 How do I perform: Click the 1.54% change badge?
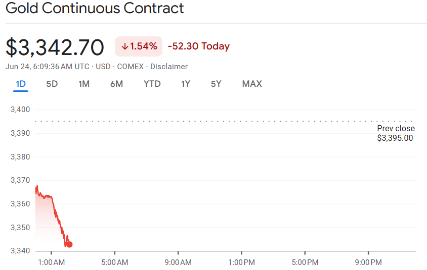139,46
